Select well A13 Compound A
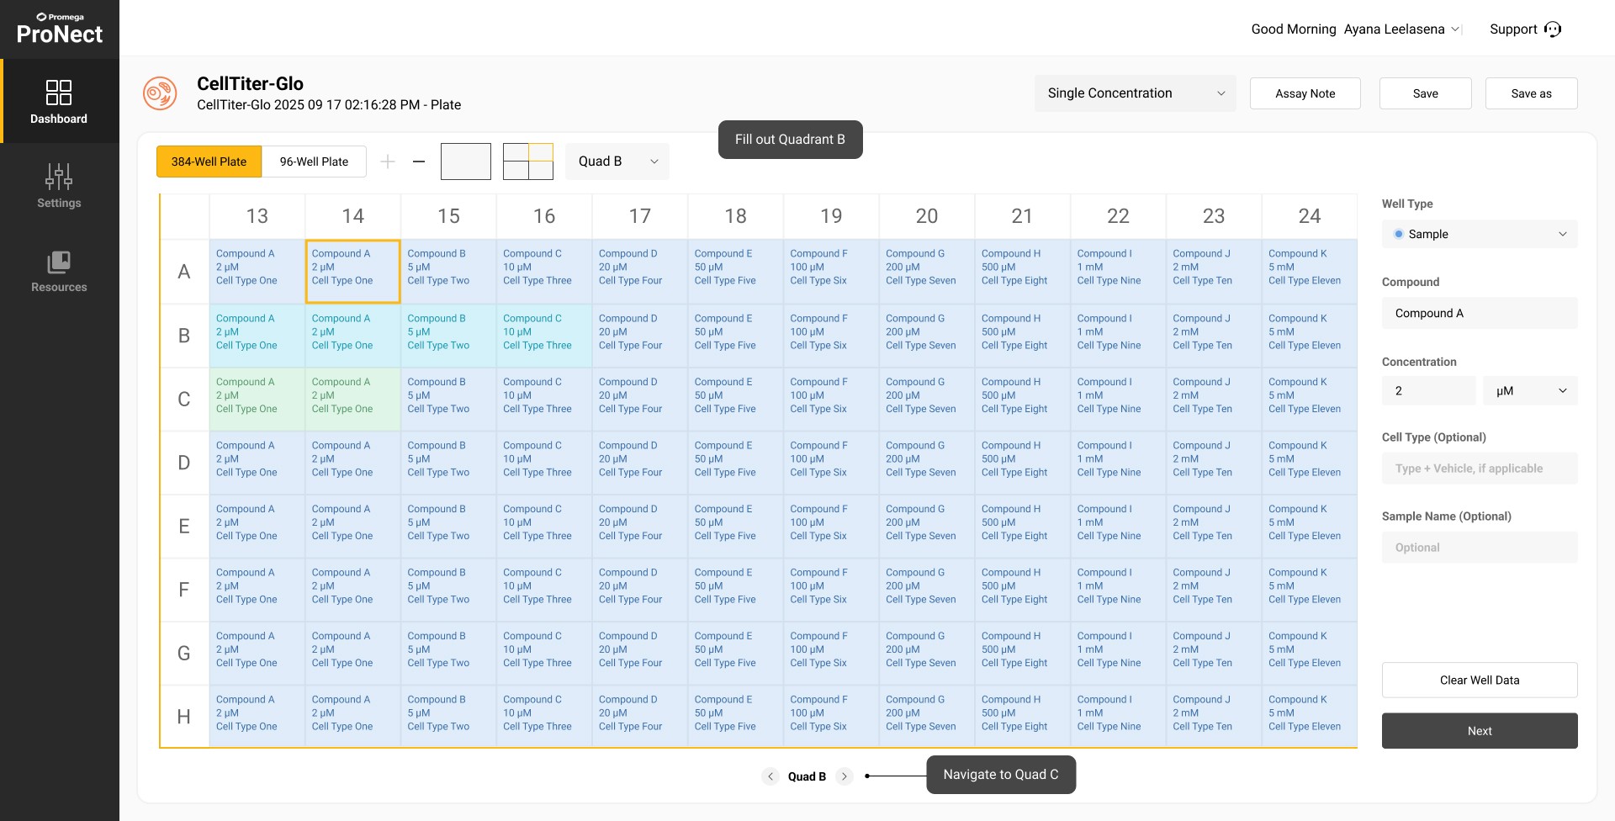This screenshot has height=821, width=1615. click(x=257, y=272)
